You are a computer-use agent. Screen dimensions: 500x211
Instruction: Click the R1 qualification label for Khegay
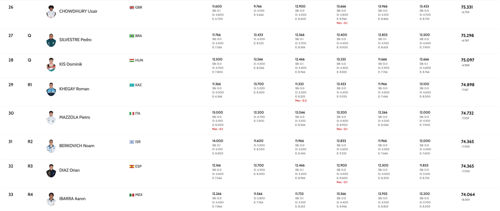30,85
